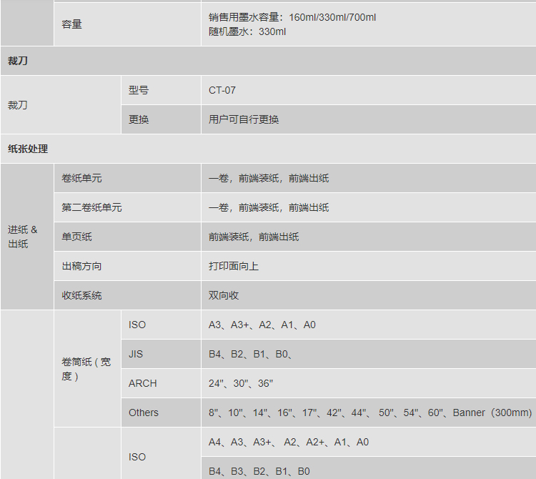Image resolution: width=536 pixels, height=479 pixels.
Task: Select the 进纸 & 出纸 category cell
Action: [23, 237]
